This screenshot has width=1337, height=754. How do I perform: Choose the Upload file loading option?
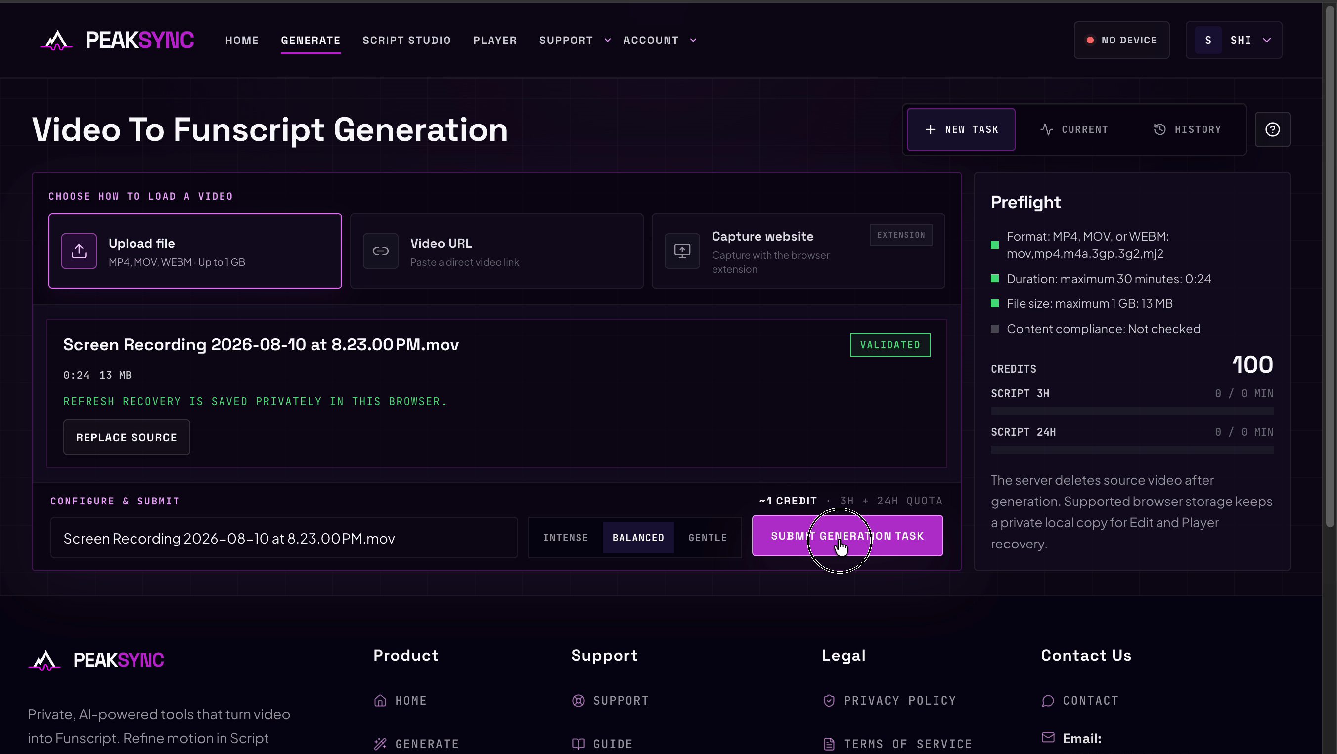tap(195, 251)
